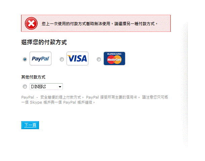
Task: Click the orange MasterCard circle
Action: pos(118,60)
